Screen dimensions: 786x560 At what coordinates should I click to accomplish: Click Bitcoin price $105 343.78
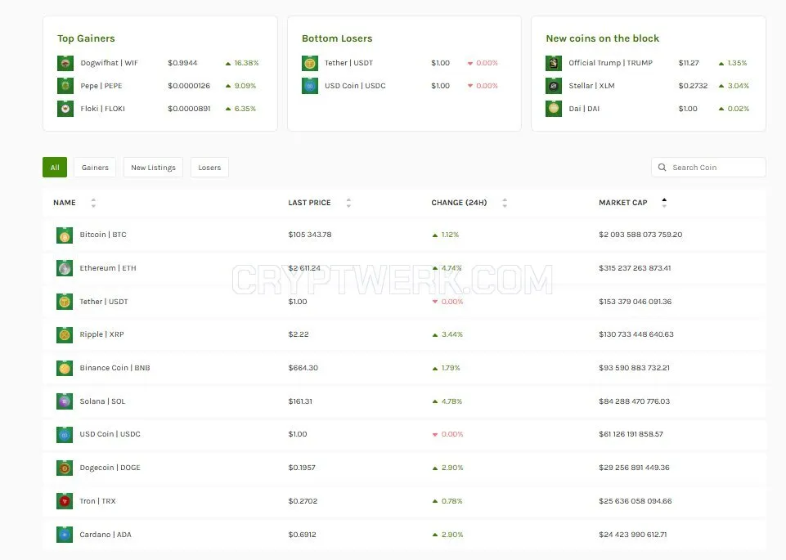(x=310, y=235)
